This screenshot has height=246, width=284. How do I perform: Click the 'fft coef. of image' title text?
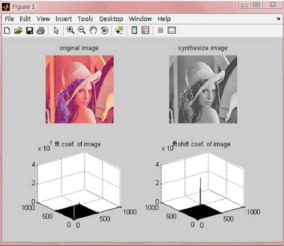point(77,144)
